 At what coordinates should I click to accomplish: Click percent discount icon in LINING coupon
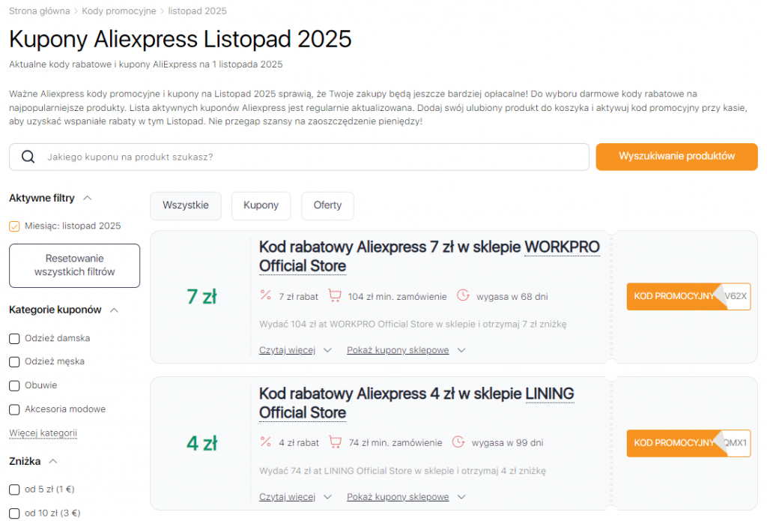tap(265, 442)
